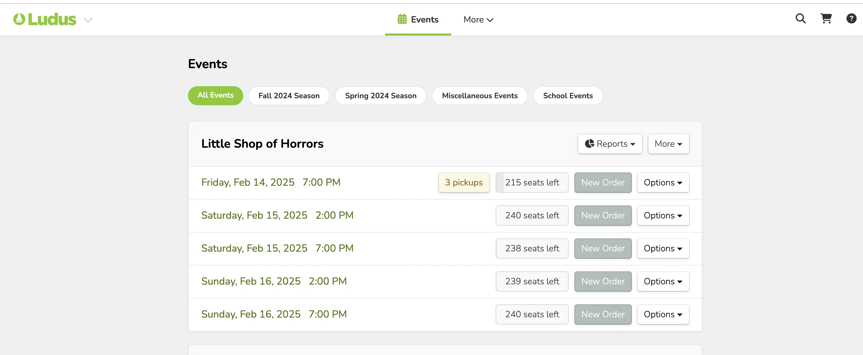
Task: Open the Sunday, Feb 16, 2025 2:00 PM event
Action: coord(274,281)
